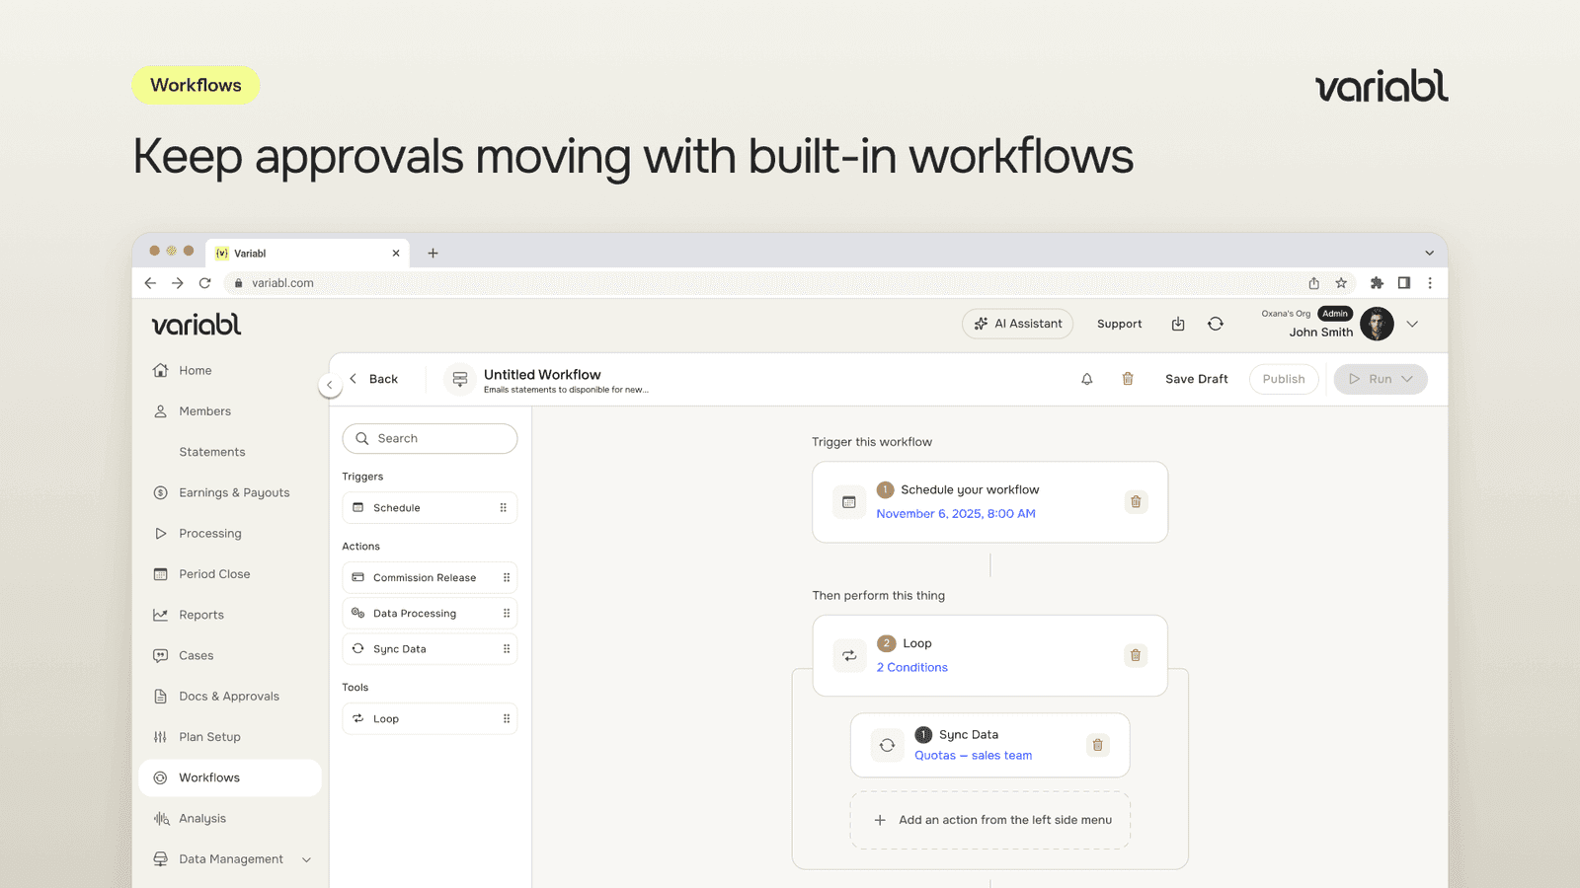Open browser side panel icon
Screen dimensions: 1580x888
tap(1403, 283)
